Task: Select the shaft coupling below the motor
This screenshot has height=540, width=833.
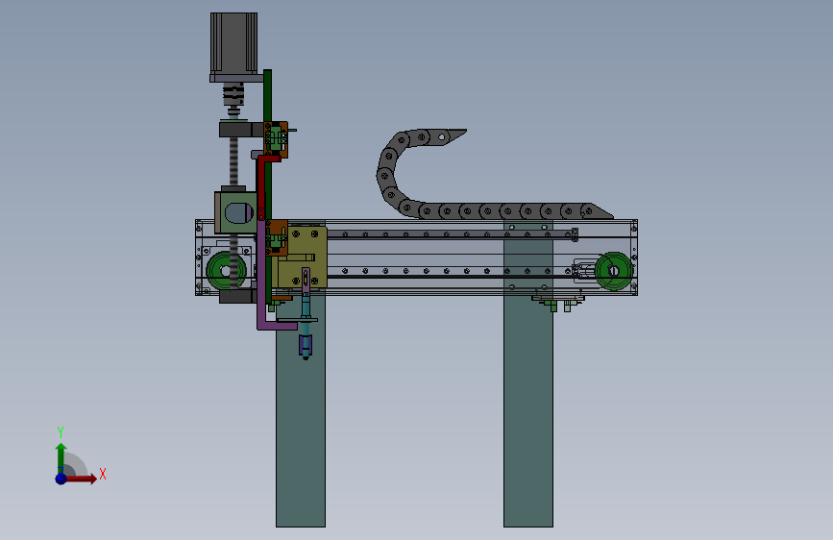Action: click(233, 94)
